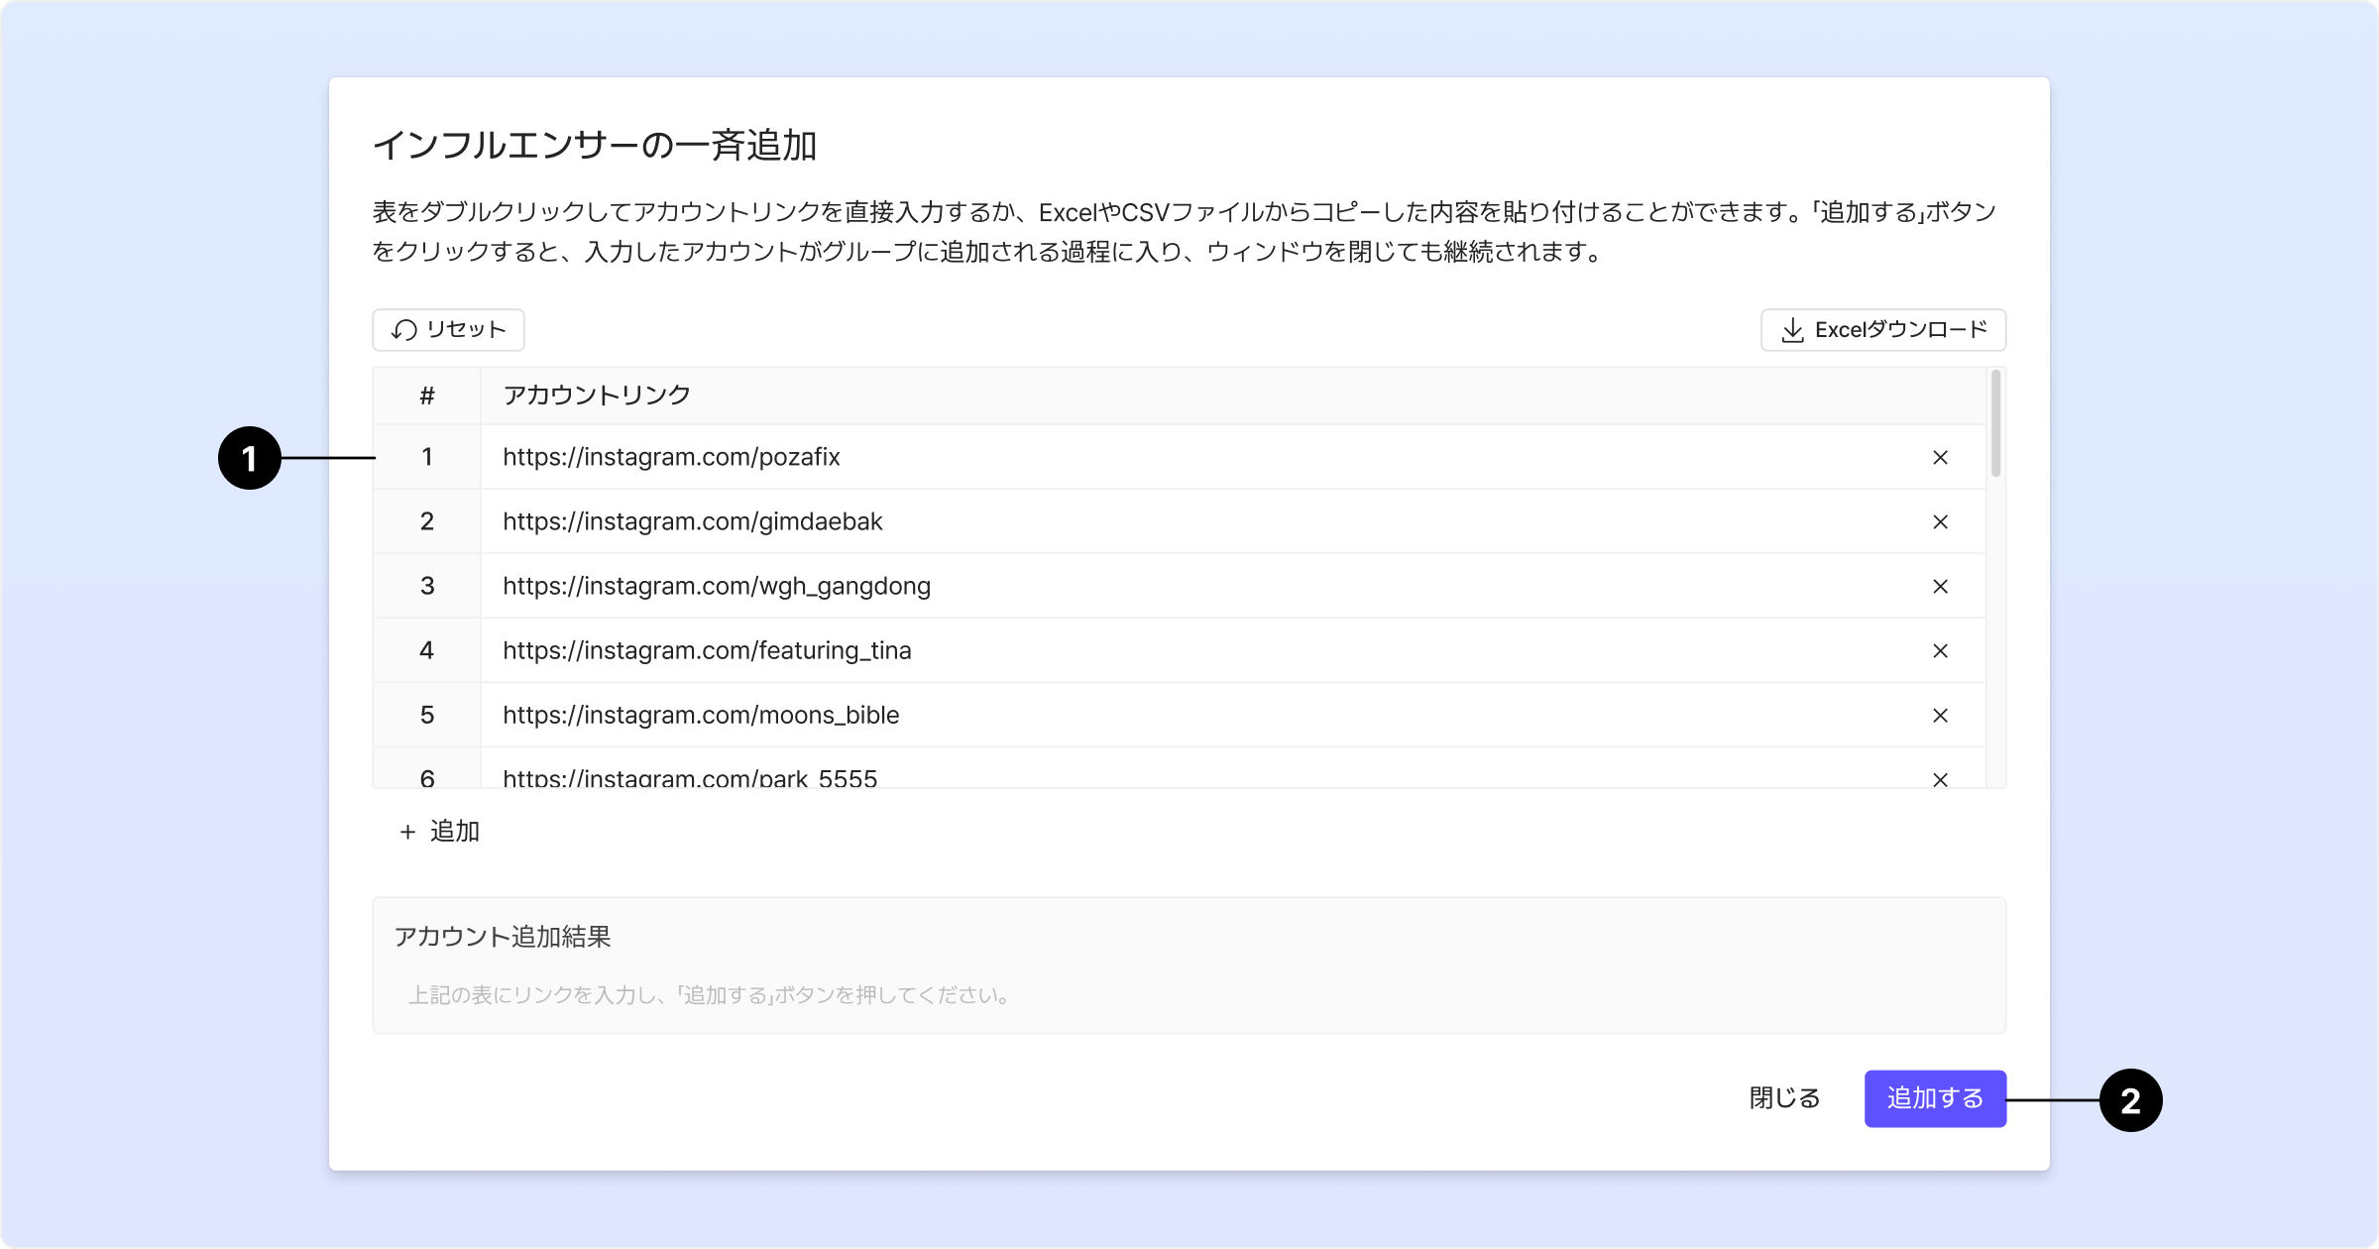Remove the pozafix row with its X icon
The width and height of the screenshot is (2379, 1249).
pyautogui.click(x=1940, y=457)
